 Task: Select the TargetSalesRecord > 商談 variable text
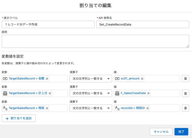click(x=26, y=108)
